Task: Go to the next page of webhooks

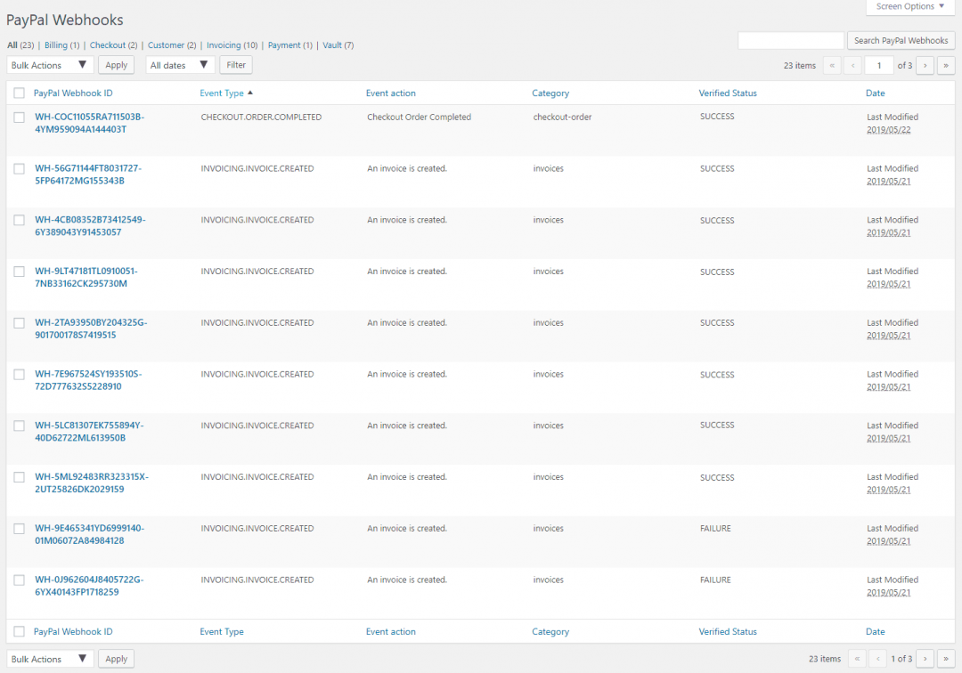Action: 925,65
